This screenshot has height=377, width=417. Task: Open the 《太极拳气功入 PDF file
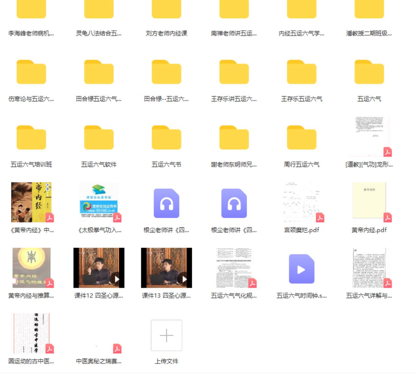[x=99, y=202]
